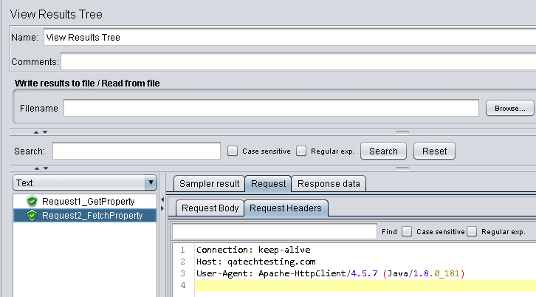Switch to the Sampler result tab
536x297 pixels.
coord(209,184)
